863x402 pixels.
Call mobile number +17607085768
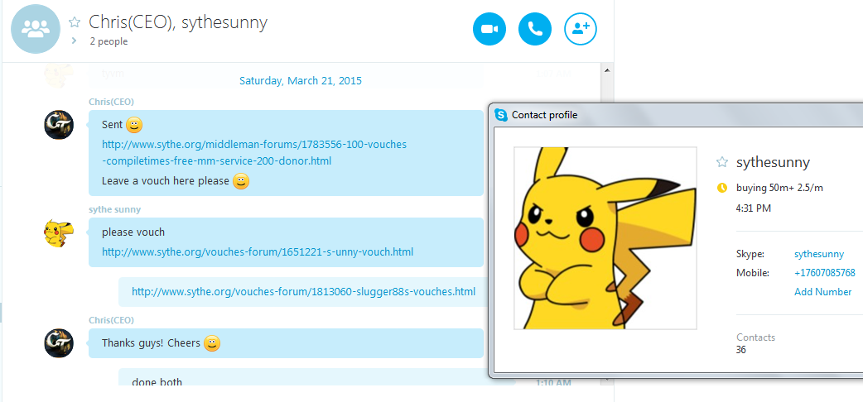click(824, 273)
